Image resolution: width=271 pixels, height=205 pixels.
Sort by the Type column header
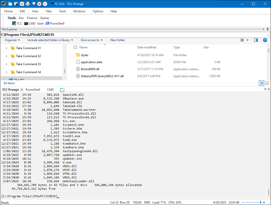pyautogui.click(x=177, y=47)
